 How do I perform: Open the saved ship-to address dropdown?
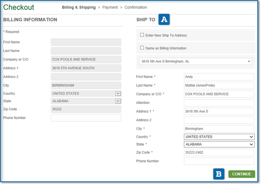tap(195, 61)
